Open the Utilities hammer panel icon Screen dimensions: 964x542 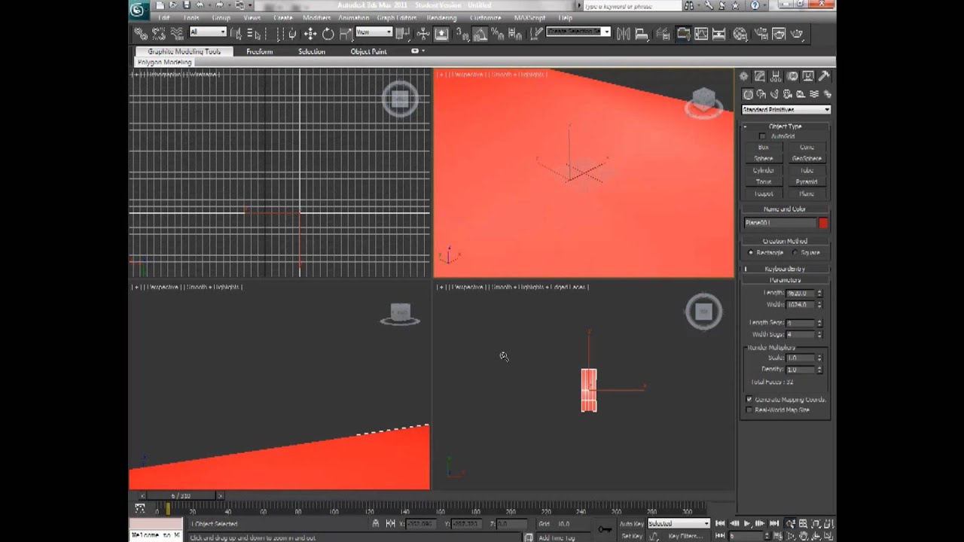point(824,76)
